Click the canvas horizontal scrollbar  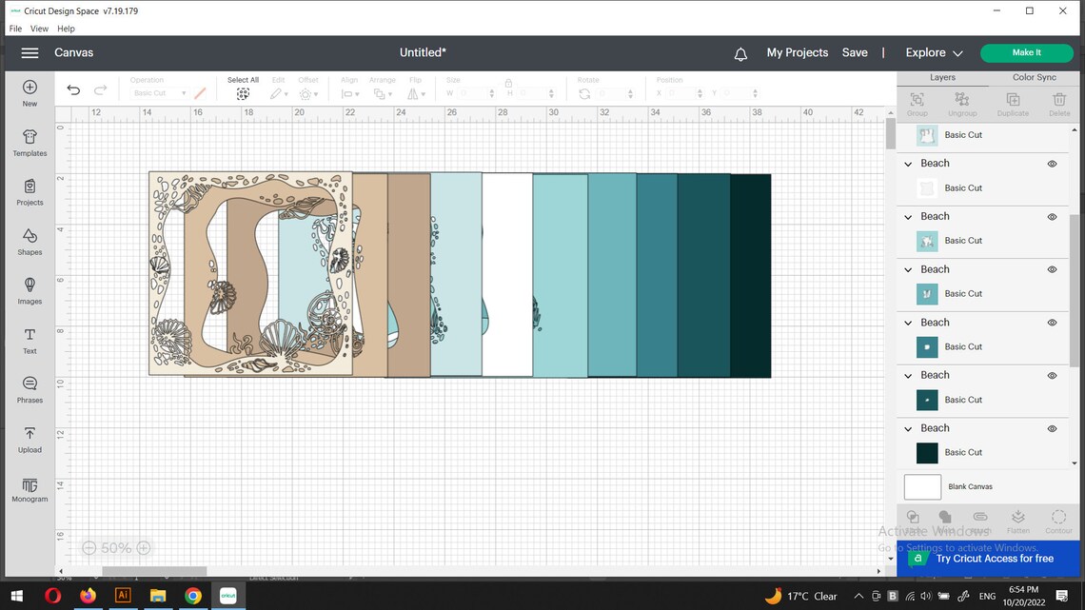tap(154, 571)
